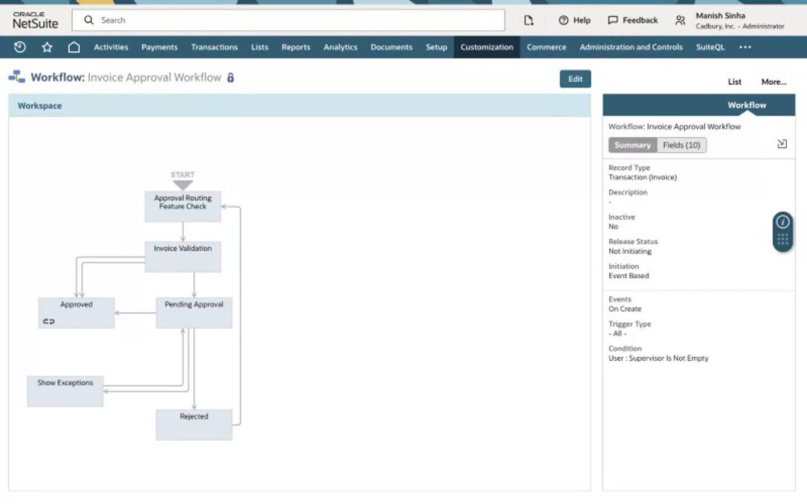Click the 'Not Initiating' release status value
This screenshot has width=807, height=504.
coord(630,251)
